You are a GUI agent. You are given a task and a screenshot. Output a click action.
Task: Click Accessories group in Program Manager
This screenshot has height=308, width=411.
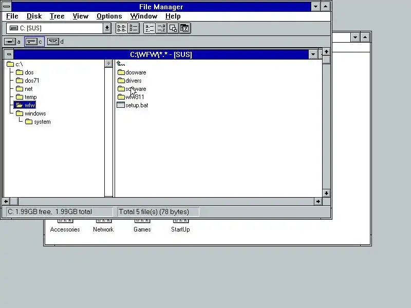(x=65, y=226)
